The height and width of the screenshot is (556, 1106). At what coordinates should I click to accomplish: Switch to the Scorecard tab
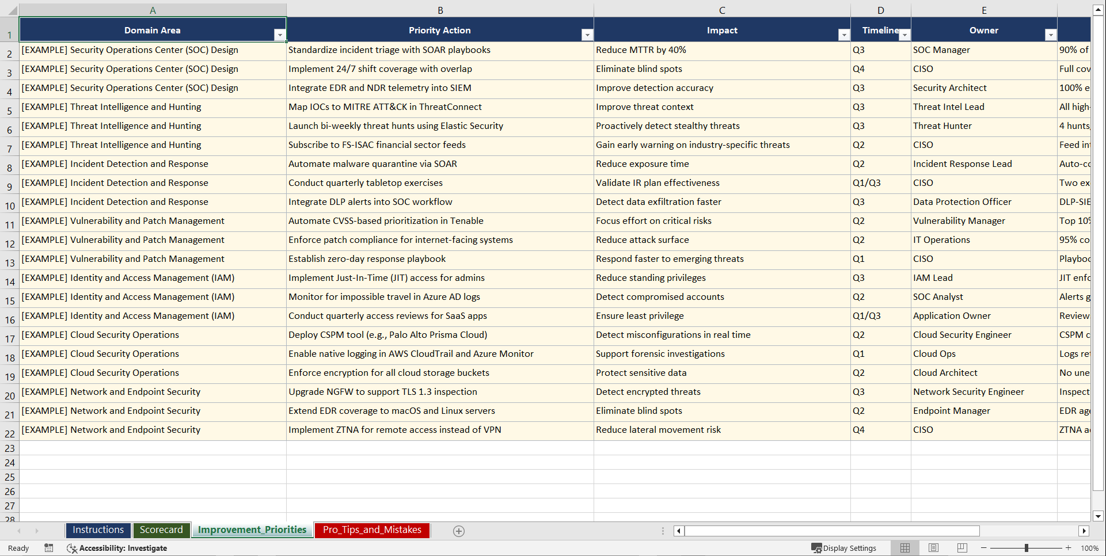click(x=161, y=530)
